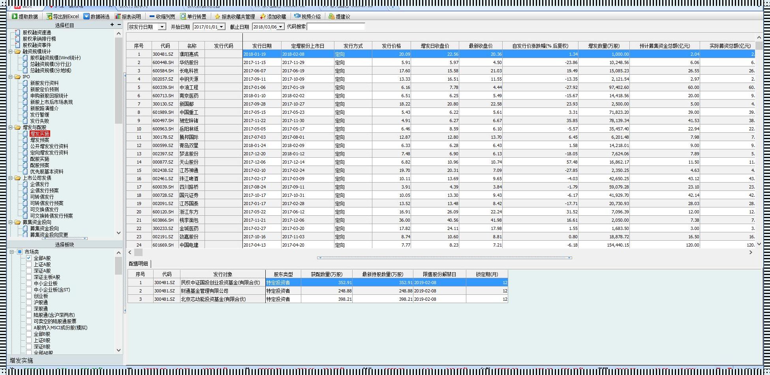Select 新股定价预测 tree item
Screen dimensions: 770x375
point(44,89)
